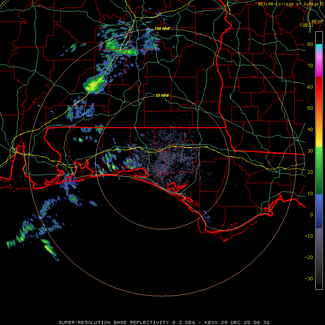Click the 70 dBZ value on color scale
Image resolution: width=325 pixels, height=325 pixels.
coord(310,65)
